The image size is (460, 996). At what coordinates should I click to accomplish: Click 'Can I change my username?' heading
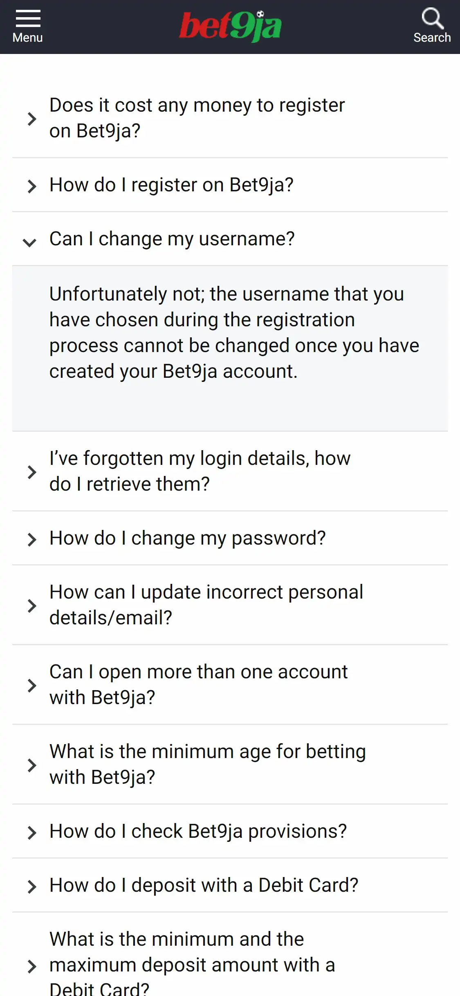tap(172, 239)
